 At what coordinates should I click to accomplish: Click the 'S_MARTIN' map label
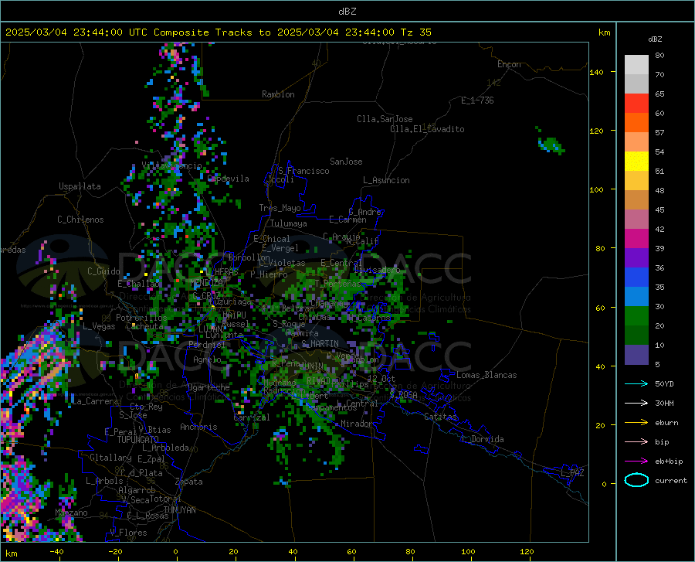320,343
